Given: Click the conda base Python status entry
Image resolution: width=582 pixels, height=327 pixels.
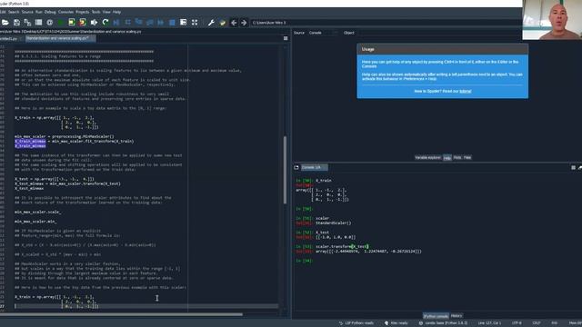Looking at the screenshot, I should pos(443,323).
